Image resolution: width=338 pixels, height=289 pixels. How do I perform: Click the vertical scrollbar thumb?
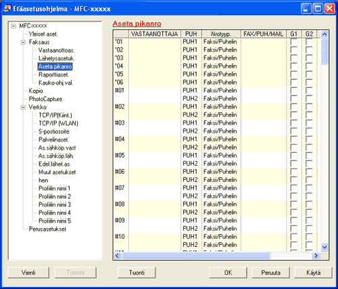pyautogui.click(x=324, y=51)
